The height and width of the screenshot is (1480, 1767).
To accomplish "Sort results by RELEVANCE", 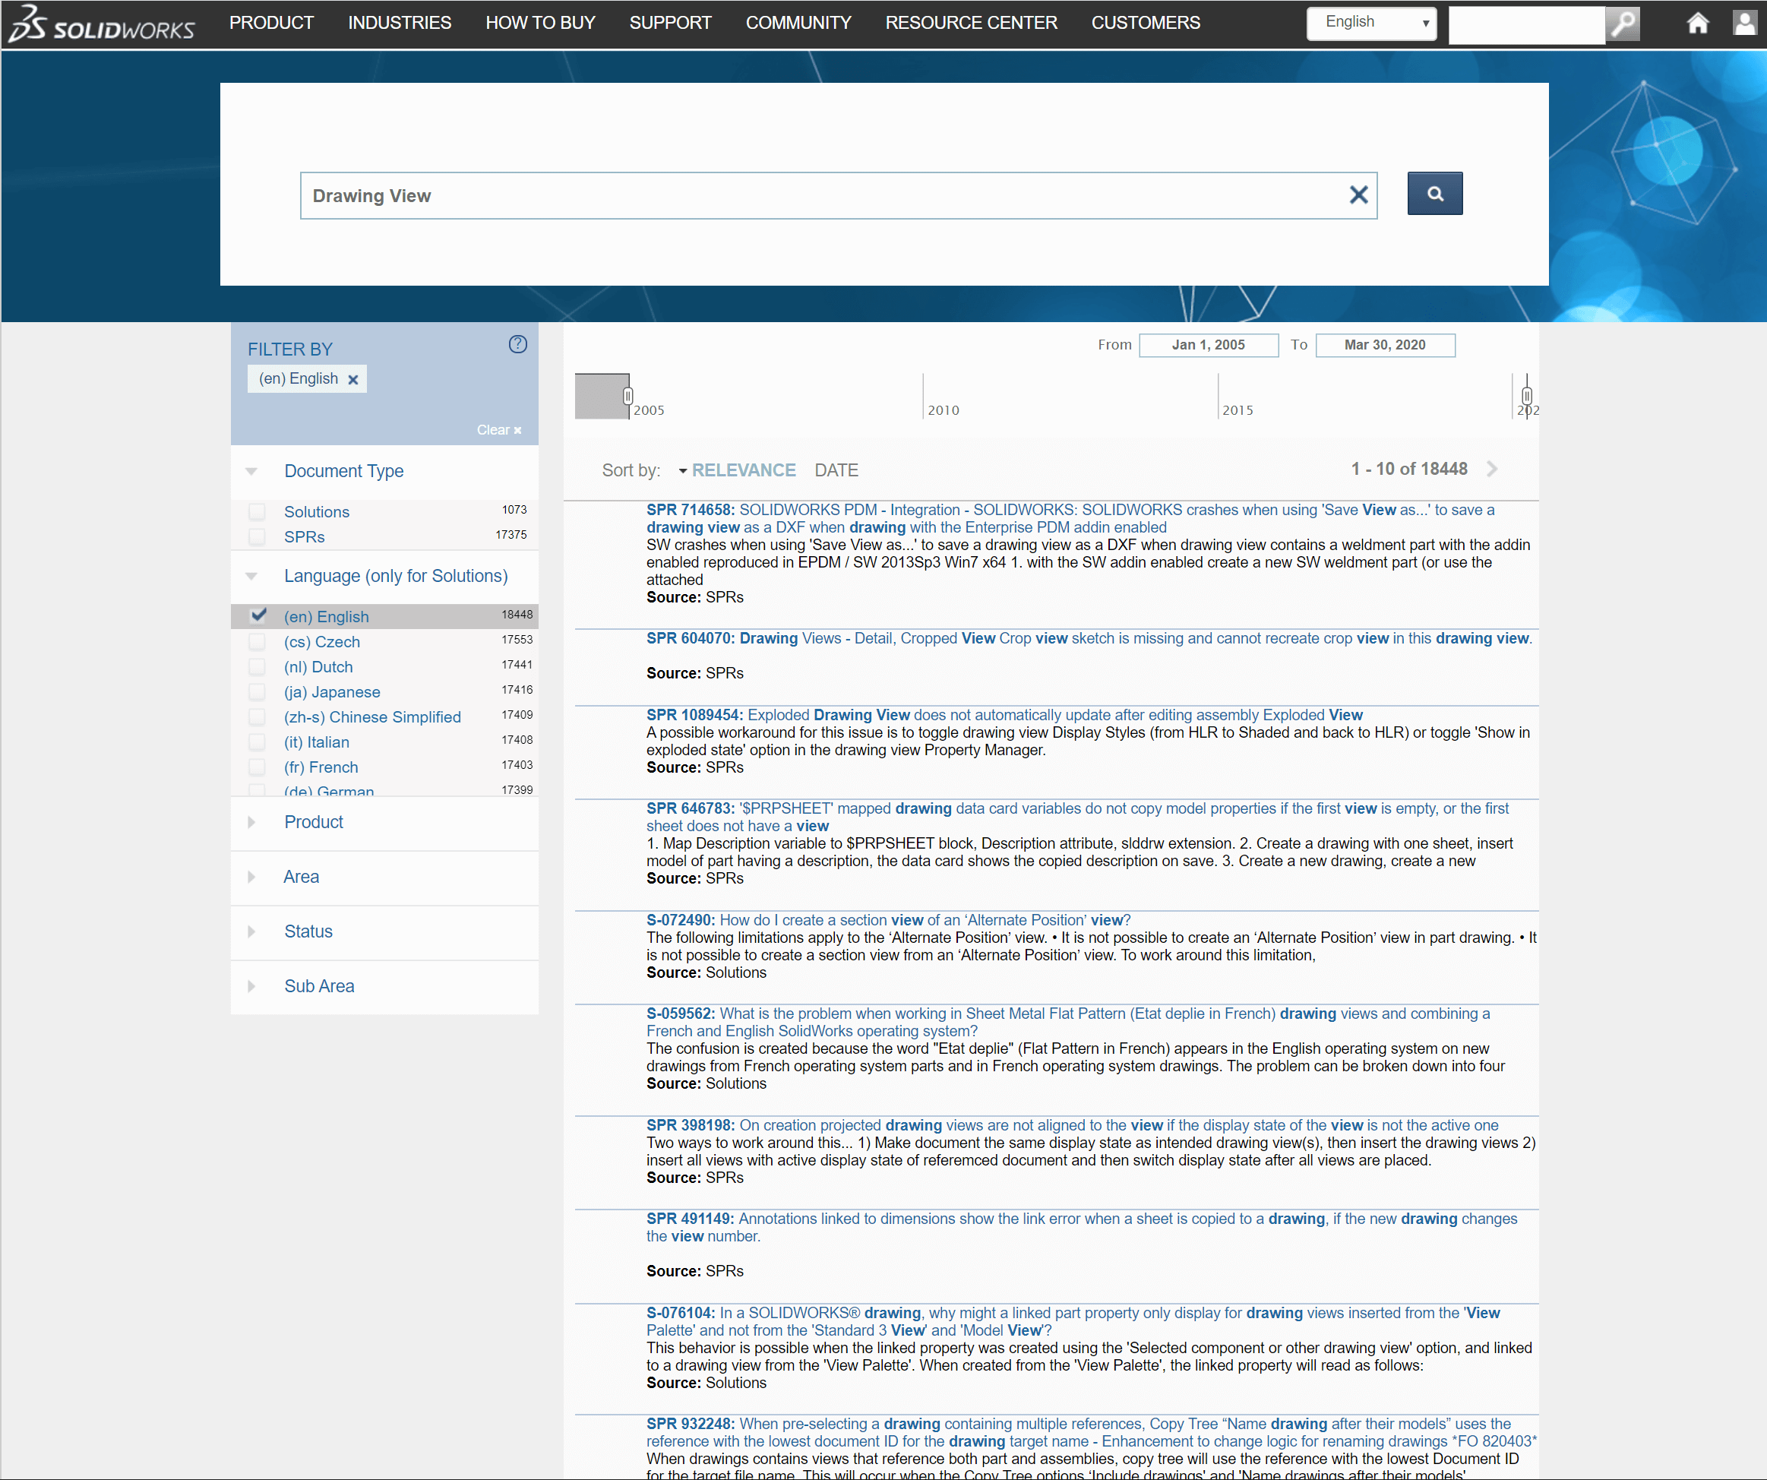I will click(744, 470).
